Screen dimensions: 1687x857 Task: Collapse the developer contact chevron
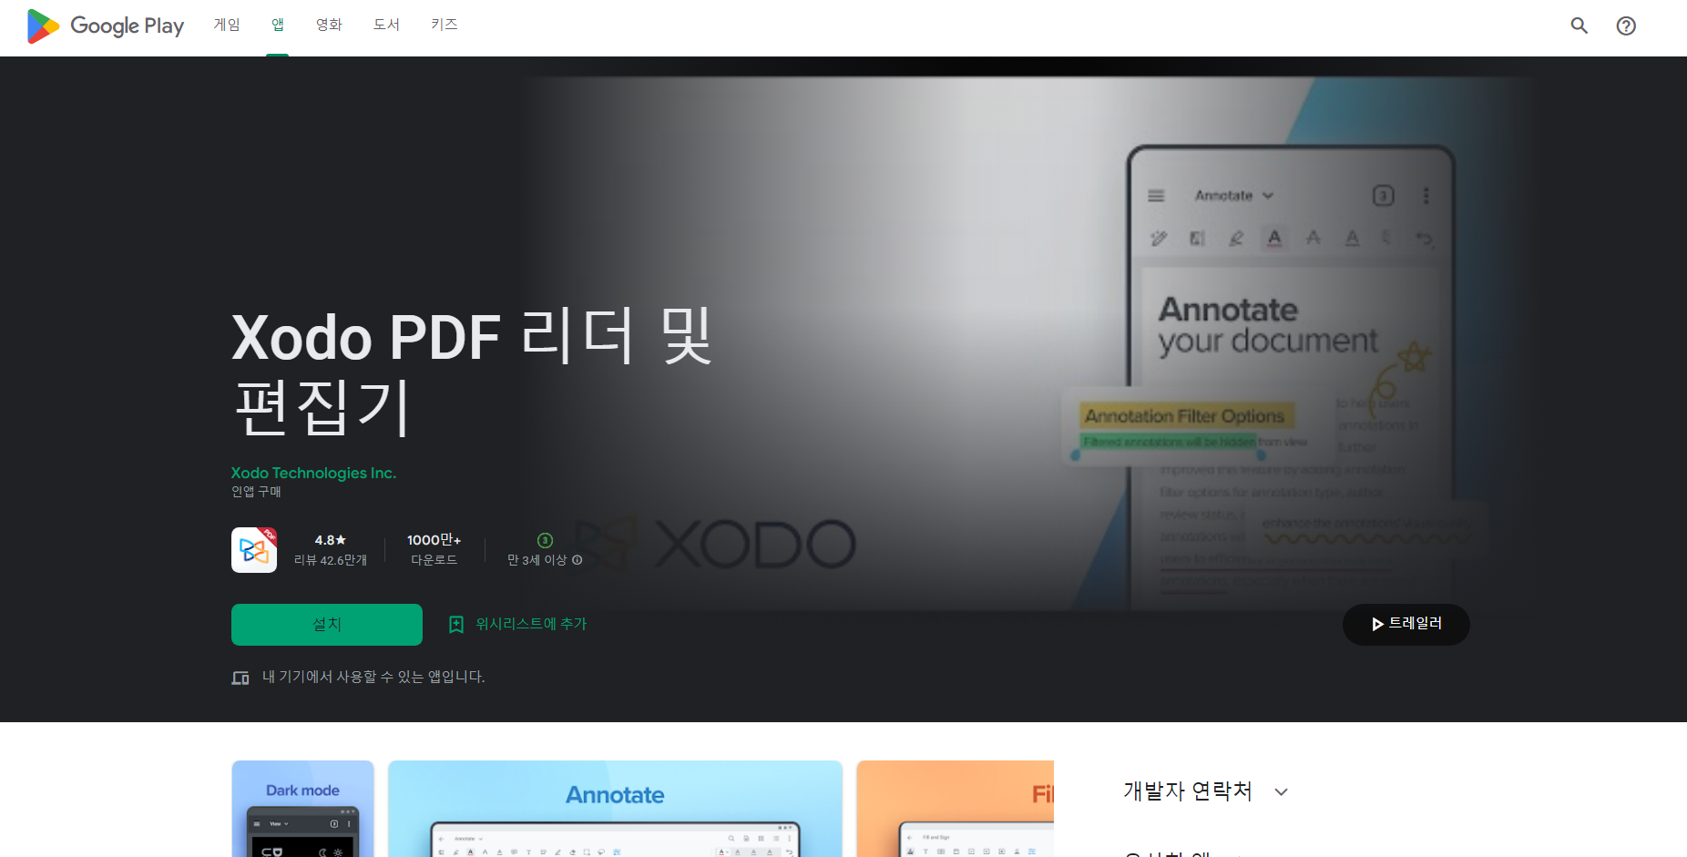[x=1282, y=791]
